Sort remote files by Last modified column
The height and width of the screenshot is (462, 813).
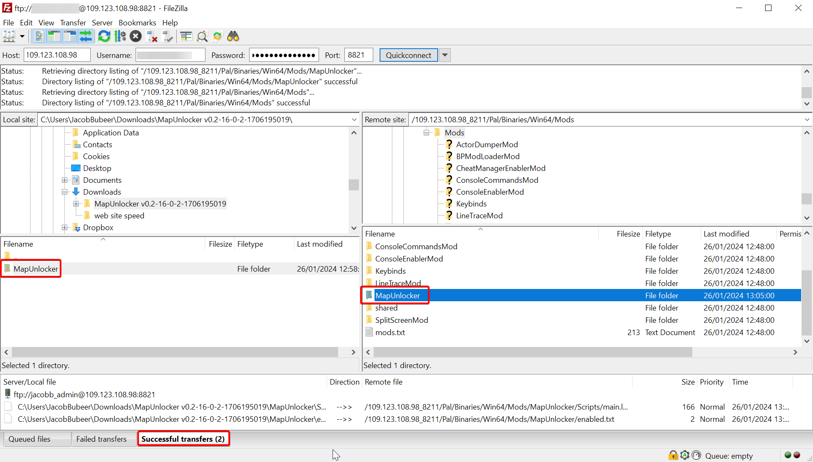pyautogui.click(x=726, y=234)
